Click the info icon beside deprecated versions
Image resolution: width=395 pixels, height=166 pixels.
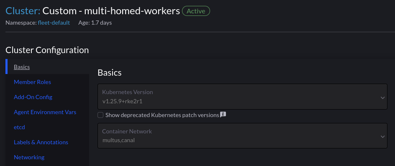(223, 115)
